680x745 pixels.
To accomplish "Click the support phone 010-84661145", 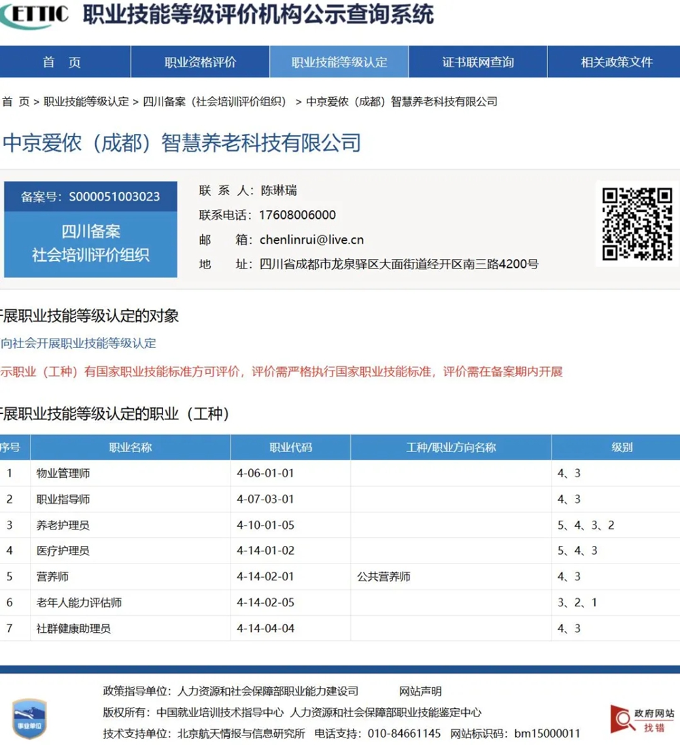I will 404,733.
